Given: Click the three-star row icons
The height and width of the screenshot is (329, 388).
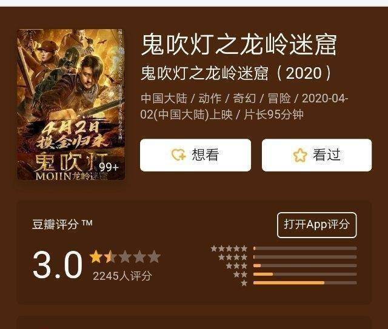Looking at the screenshot, I should [x=236, y=265].
